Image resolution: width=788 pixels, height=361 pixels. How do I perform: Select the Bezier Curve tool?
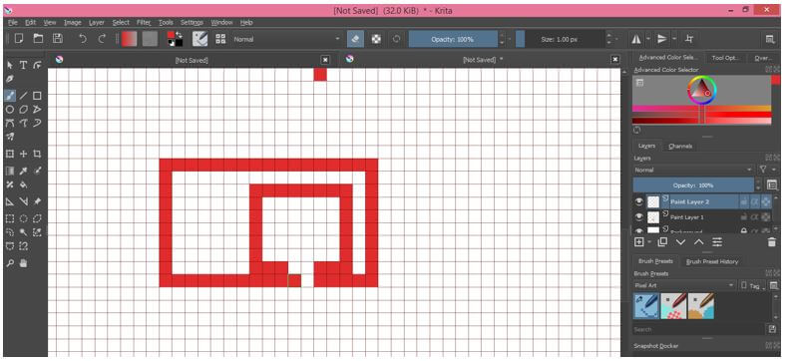(x=10, y=123)
